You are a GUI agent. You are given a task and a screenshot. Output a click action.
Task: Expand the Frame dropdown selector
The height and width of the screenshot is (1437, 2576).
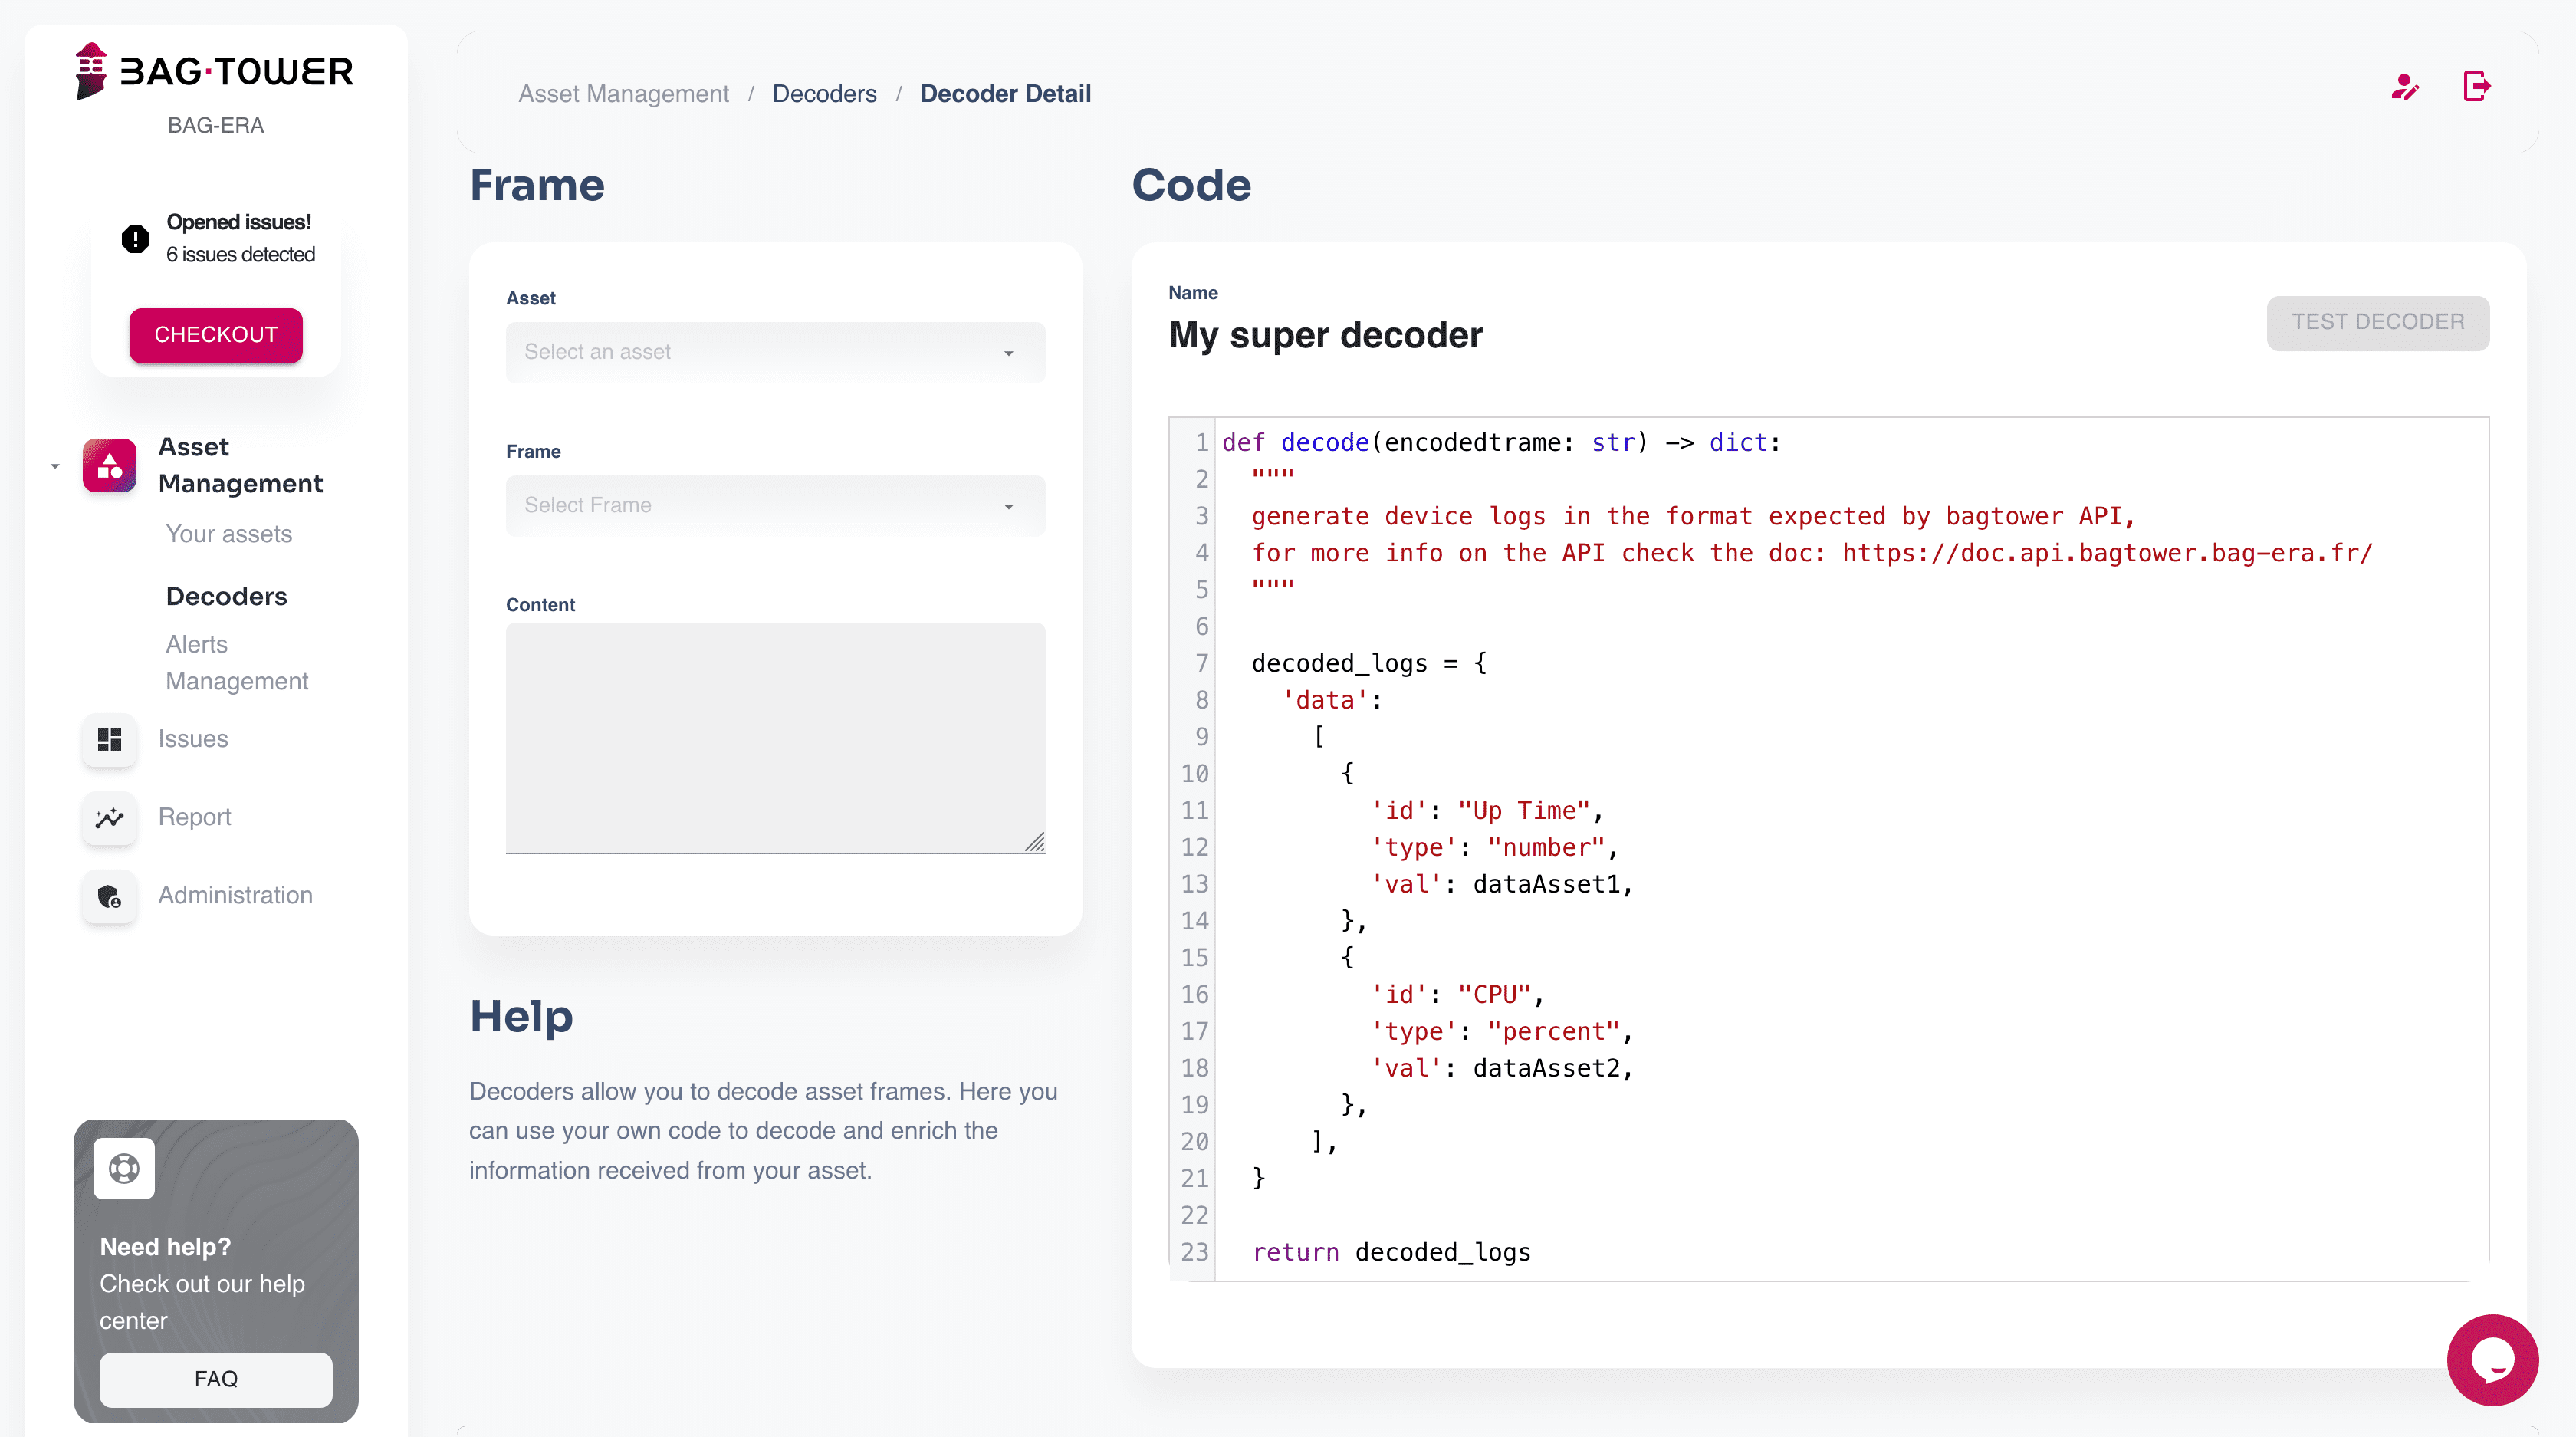tap(771, 506)
